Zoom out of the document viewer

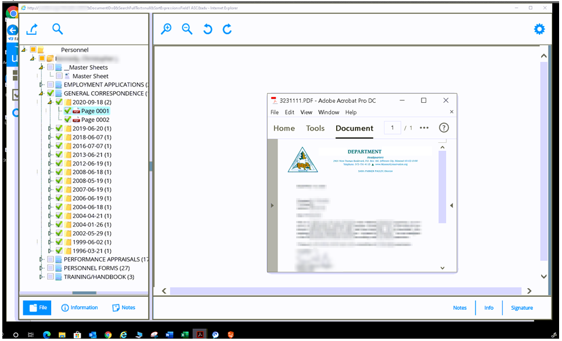pyautogui.click(x=187, y=28)
